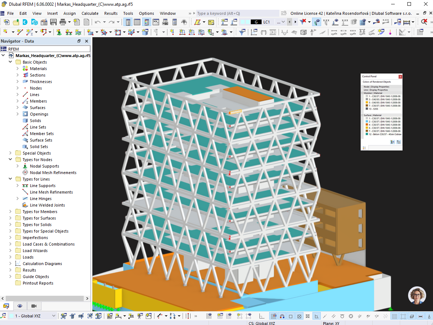Select the New Line tool icon
Image resolution: width=433 pixels, height=325 pixels.
tap(20, 32)
